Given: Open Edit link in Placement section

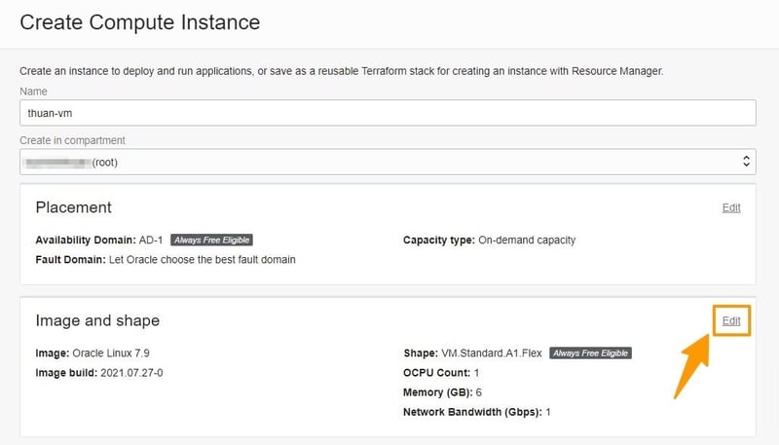Looking at the screenshot, I should click(731, 207).
